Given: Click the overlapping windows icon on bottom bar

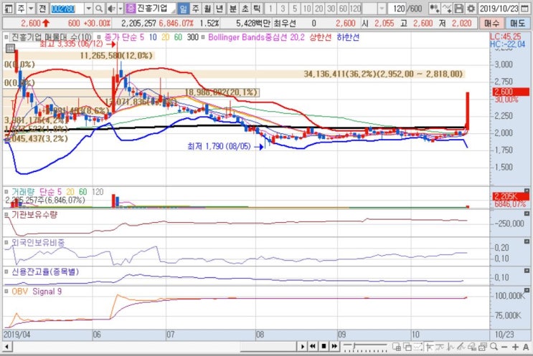Looking at the screenshot, I should pyautogui.click(x=407, y=347).
